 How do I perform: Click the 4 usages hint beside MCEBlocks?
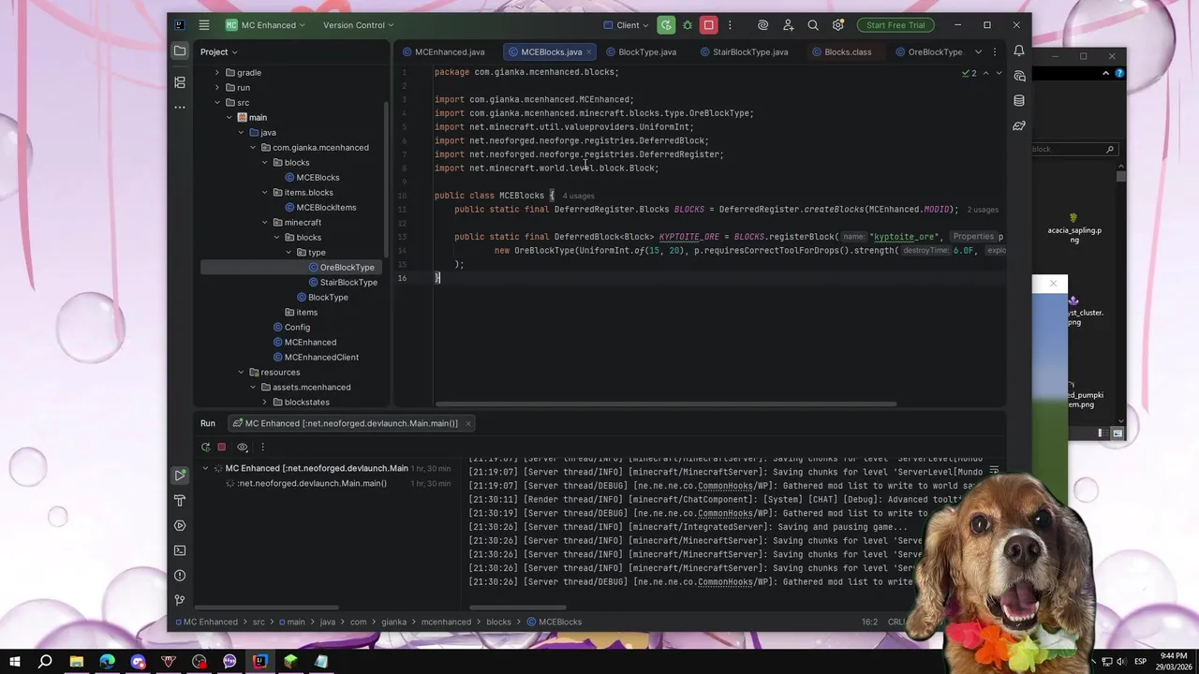point(578,196)
